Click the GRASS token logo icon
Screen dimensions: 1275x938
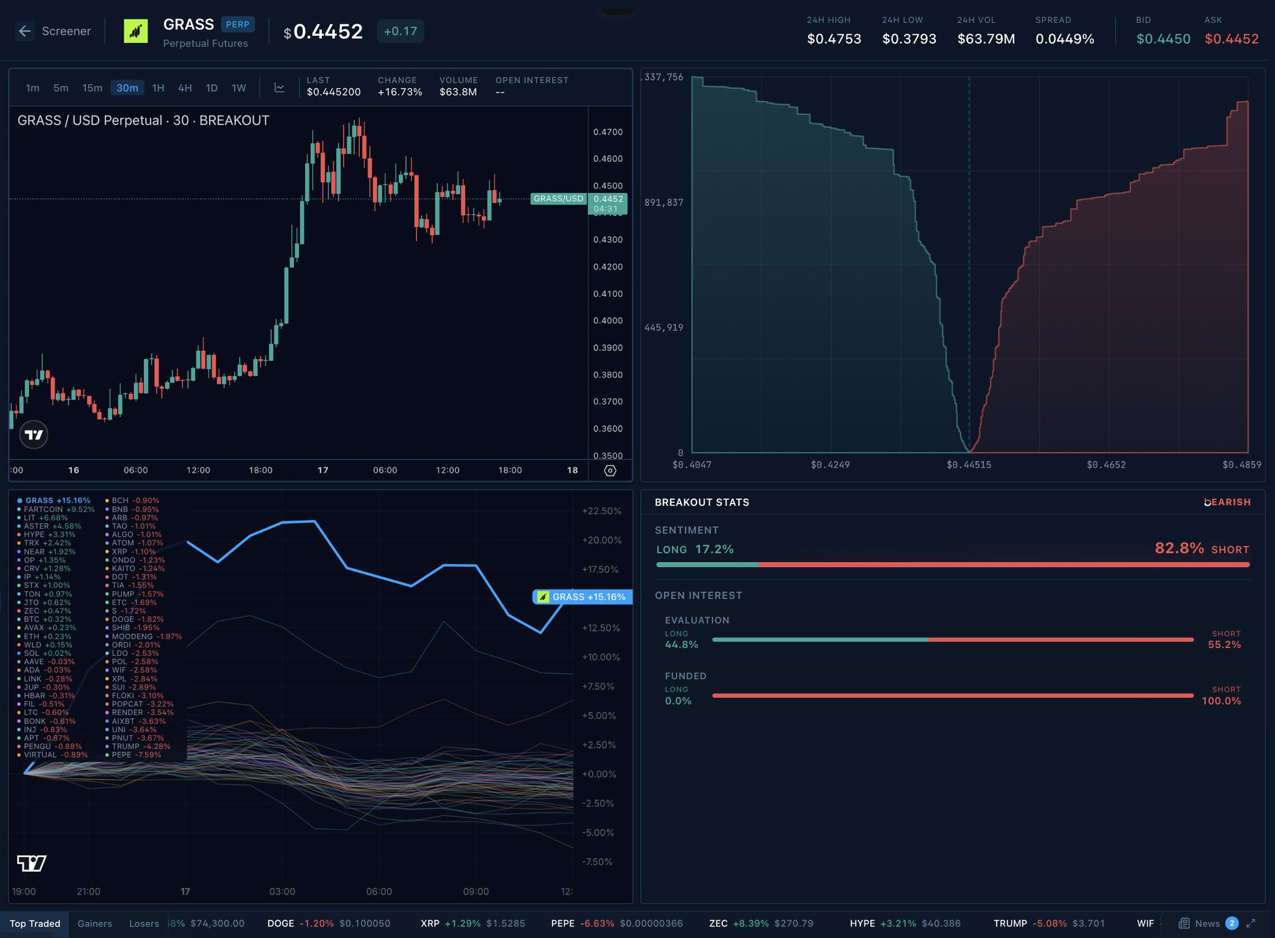[136, 31]
